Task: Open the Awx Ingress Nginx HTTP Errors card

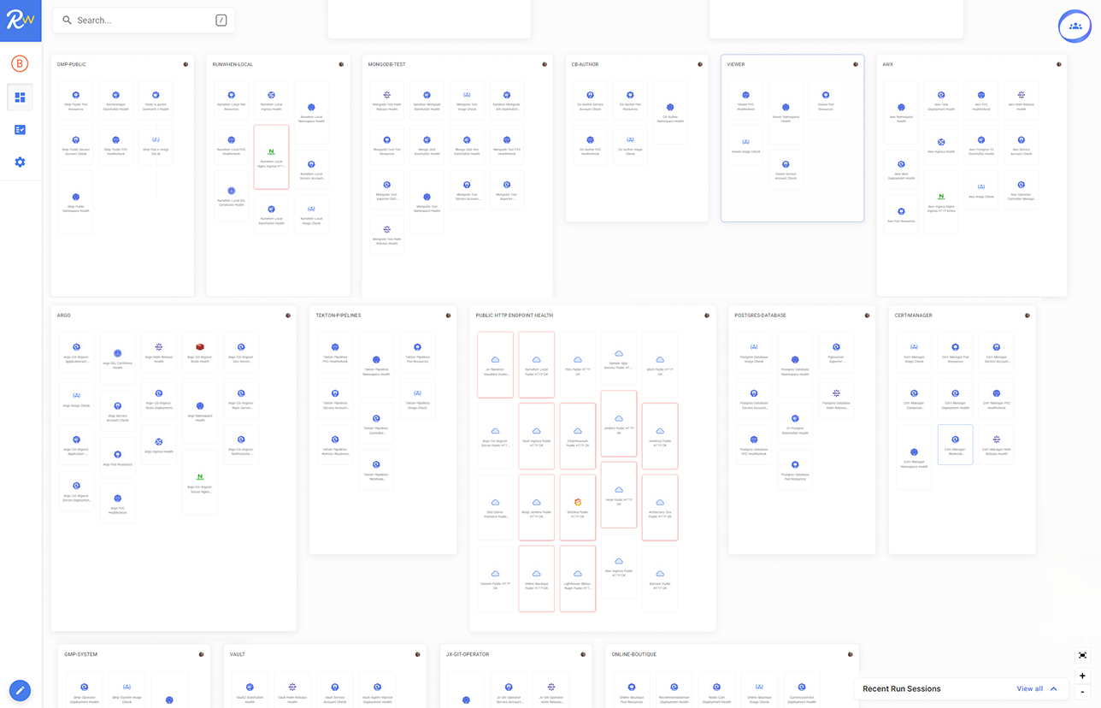Action: (x=941, y=203)
